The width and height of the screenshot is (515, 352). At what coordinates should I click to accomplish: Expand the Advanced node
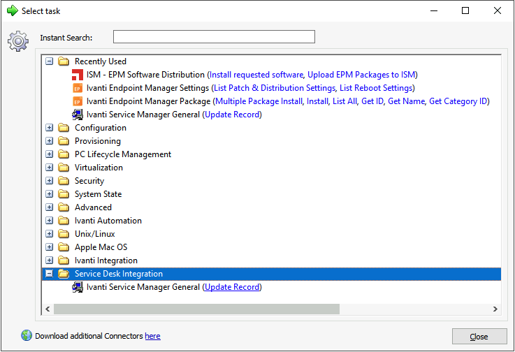50,207
